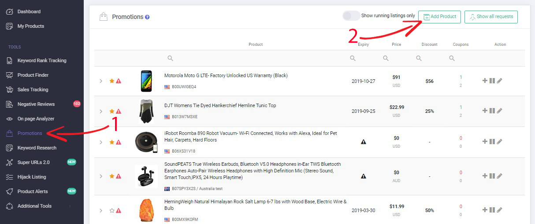Toggle the favorite star on DJT Womens Tunic
Image resolution: width=535 pixels, height=224 pixels.
tap(112, 111)
